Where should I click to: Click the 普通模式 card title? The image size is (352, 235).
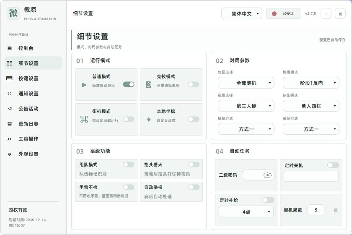[x=101, y=76]
